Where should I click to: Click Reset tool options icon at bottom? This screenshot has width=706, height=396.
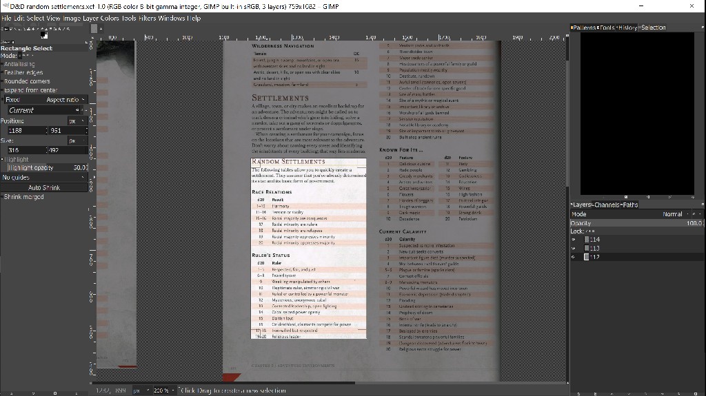click(76, 393)
